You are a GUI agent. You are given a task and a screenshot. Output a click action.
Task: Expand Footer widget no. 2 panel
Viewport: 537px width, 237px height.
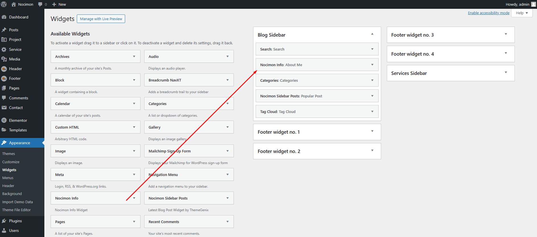click(372, 150)
